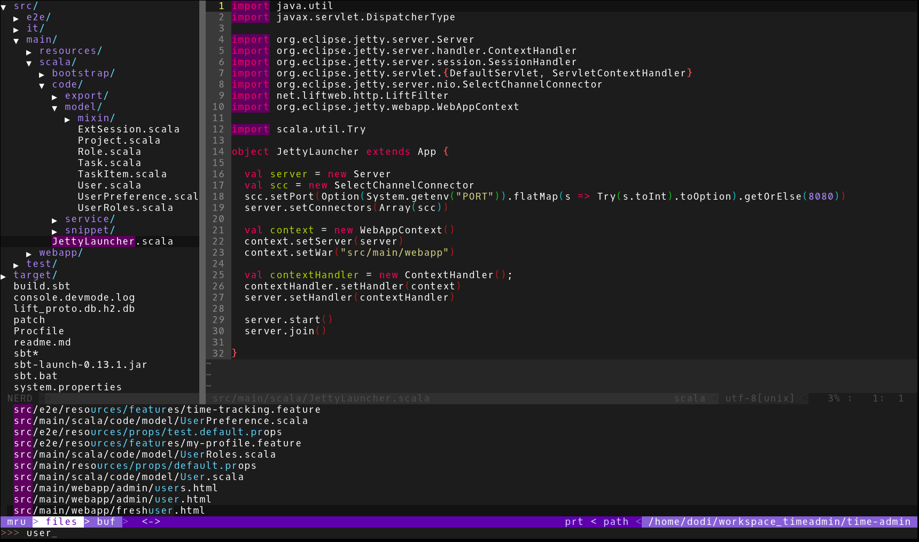Screen dimensions: 919x542
Task: Open build.sbt file
Action: [x=42, y=286]
